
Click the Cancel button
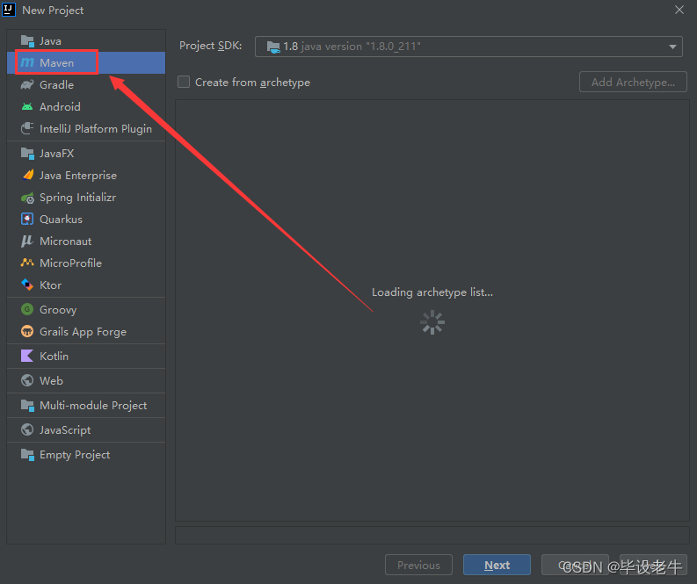click(x=575, y=565)
